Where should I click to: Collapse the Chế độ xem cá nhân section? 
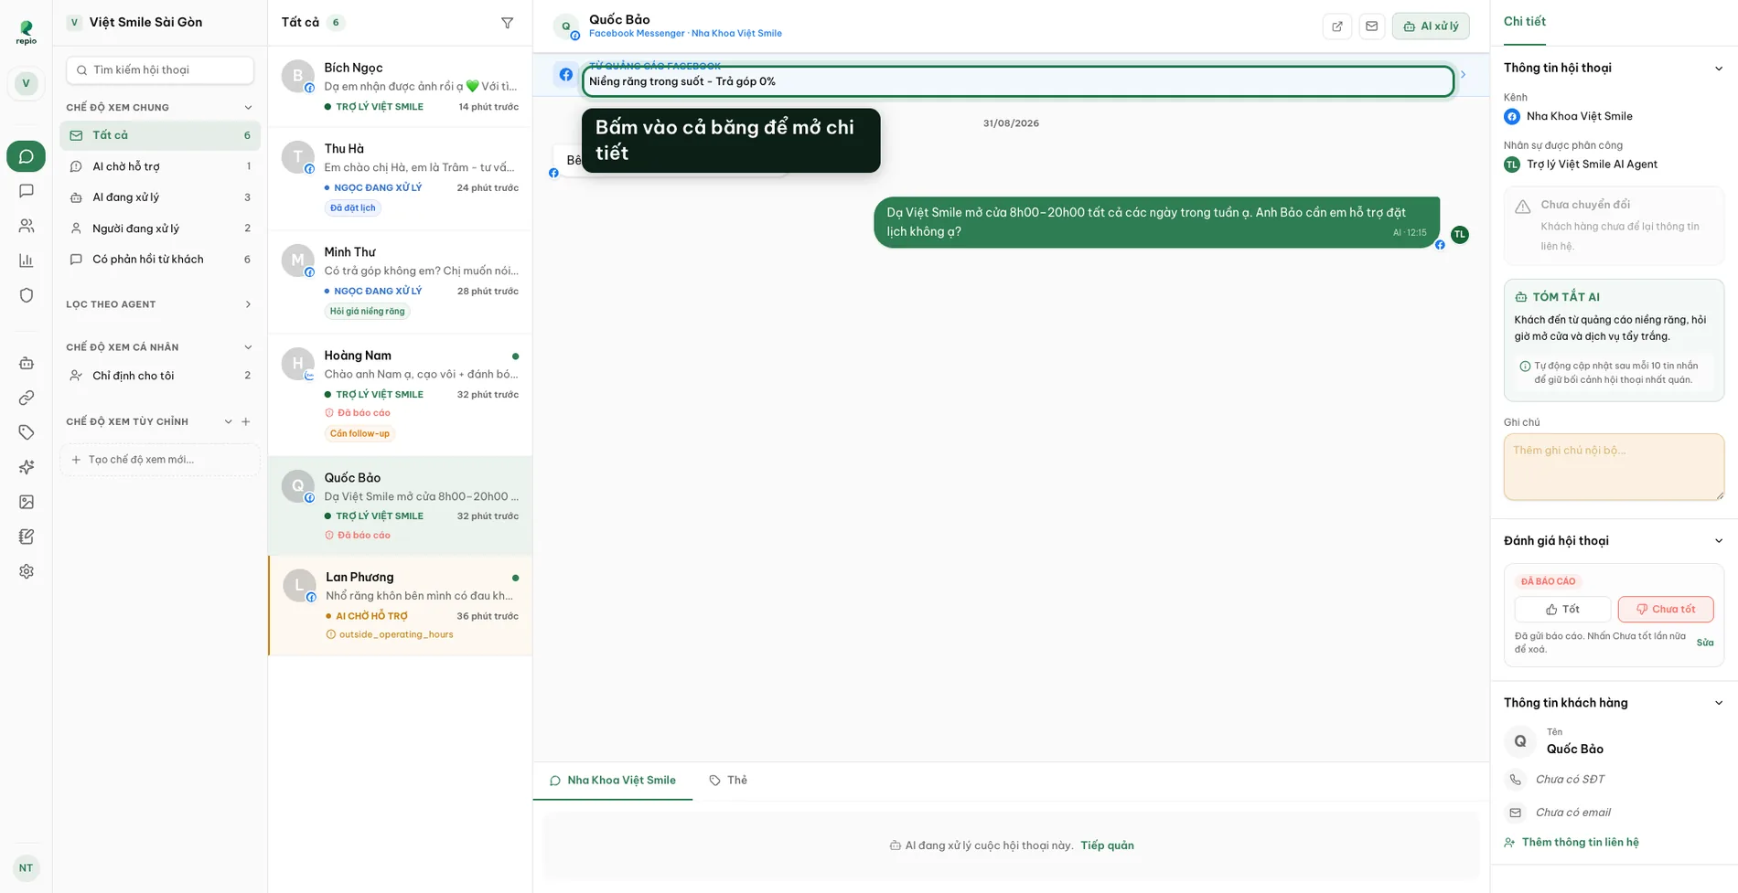pyautogui.click(x=248, y=347)
